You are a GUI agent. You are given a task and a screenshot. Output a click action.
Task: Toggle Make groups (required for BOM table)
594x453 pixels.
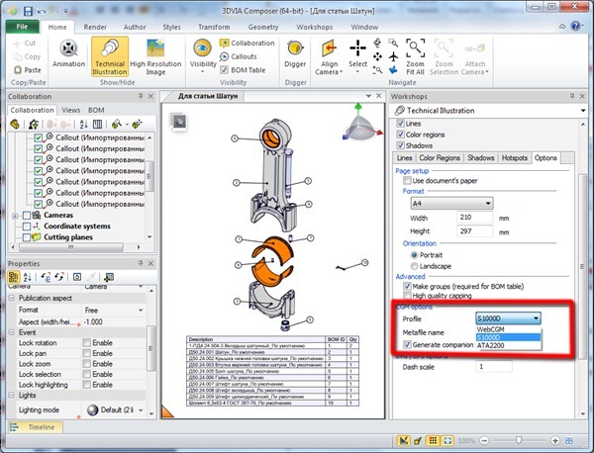407,286
